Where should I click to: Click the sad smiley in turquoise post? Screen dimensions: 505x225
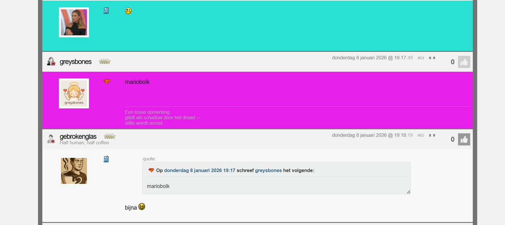pyautogui.click(x=128, y=11)
